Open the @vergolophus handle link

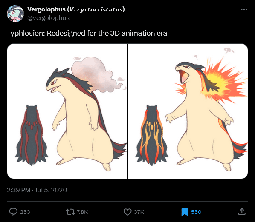[x=48, y=18]
